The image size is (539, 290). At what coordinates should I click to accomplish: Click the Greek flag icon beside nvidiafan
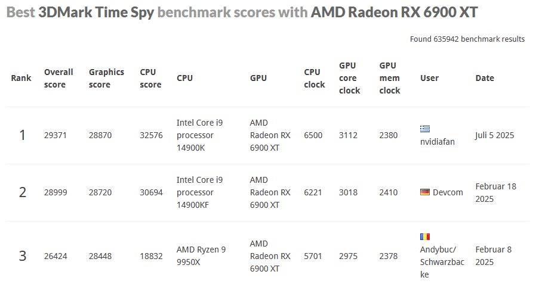click(425, 129)
